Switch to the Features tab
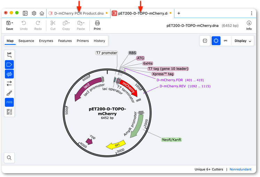260x177 pixels. (65, 41)
